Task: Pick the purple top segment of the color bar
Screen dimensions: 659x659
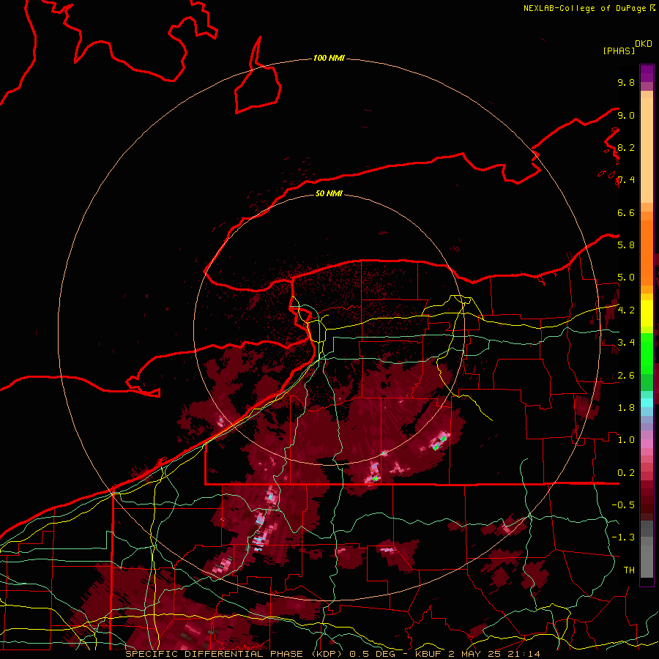Action: click(647, 73)
